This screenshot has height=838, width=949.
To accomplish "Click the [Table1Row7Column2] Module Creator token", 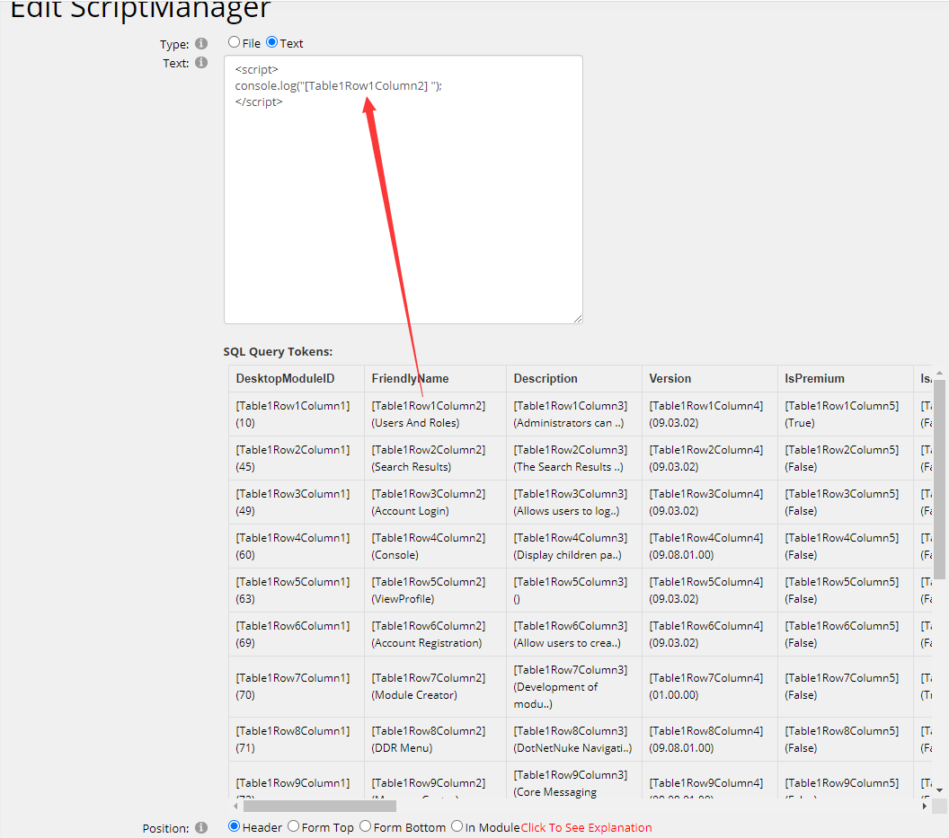I will coord(429,678).
